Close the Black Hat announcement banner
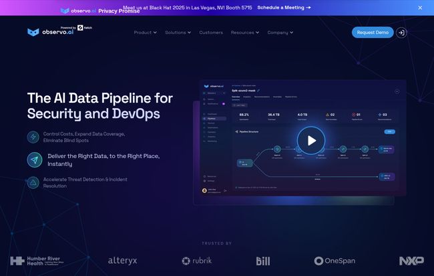434x276 pixels. click(420, 8)
